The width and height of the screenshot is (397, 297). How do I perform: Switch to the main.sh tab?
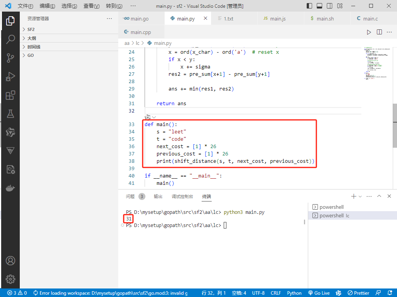click(327, 19)
